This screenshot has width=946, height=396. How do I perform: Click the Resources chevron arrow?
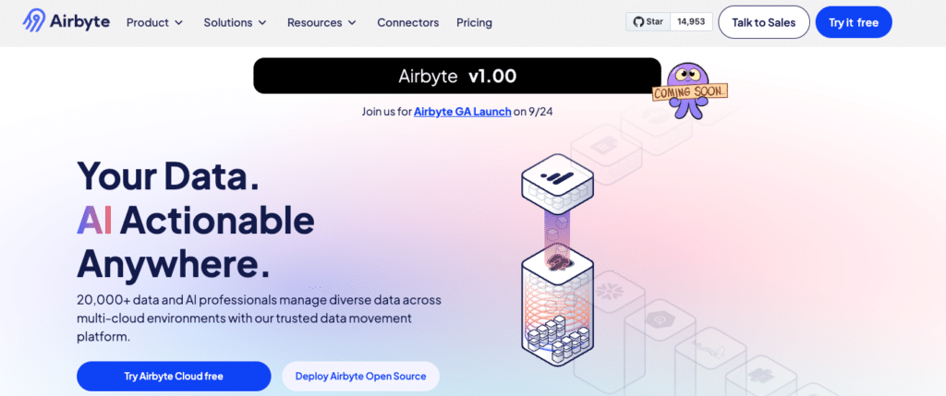[352, 23]
